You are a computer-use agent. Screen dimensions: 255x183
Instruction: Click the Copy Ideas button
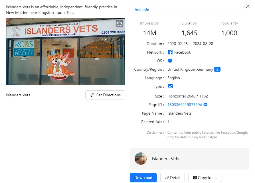pos(205,178)
